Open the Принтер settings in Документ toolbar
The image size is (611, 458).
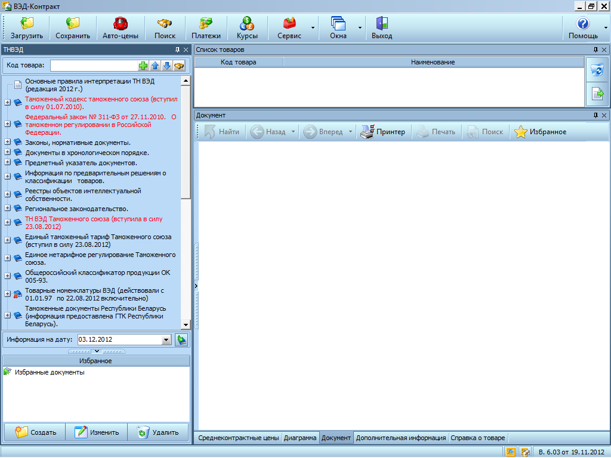(x=382, y=132)
